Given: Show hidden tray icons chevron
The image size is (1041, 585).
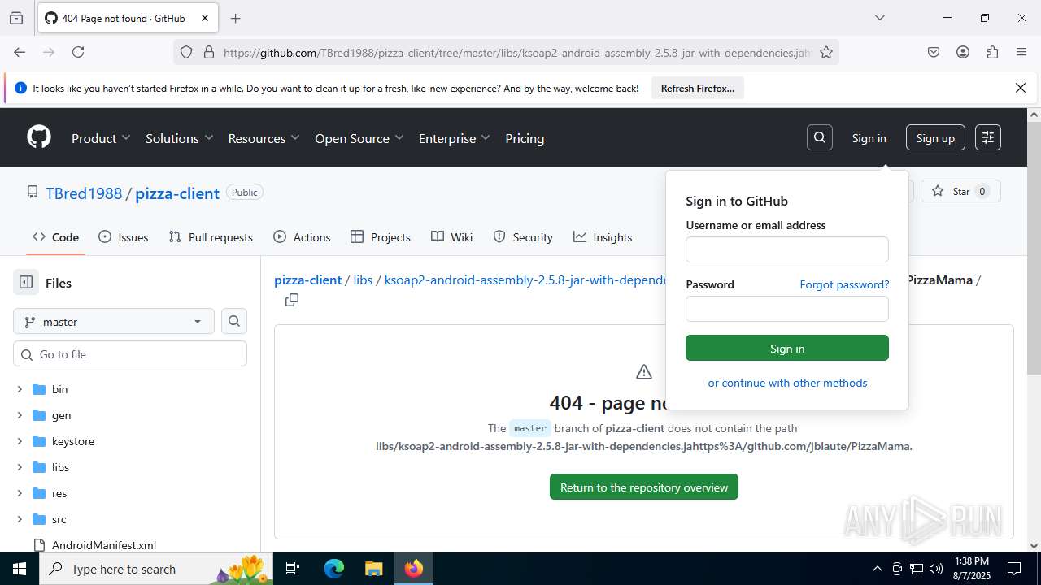Looking at the screenshot, I should (877, 569).
